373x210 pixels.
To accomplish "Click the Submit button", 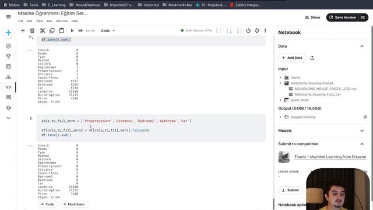I will pyautogui.click(x=290, y=190).
